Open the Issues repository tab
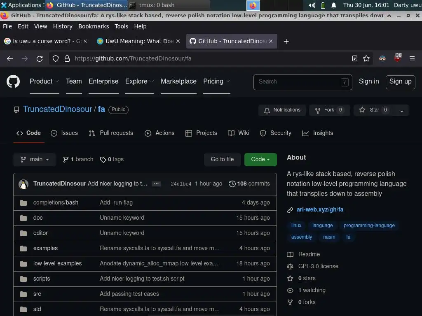Screen dimensions: 422x316 64,133
